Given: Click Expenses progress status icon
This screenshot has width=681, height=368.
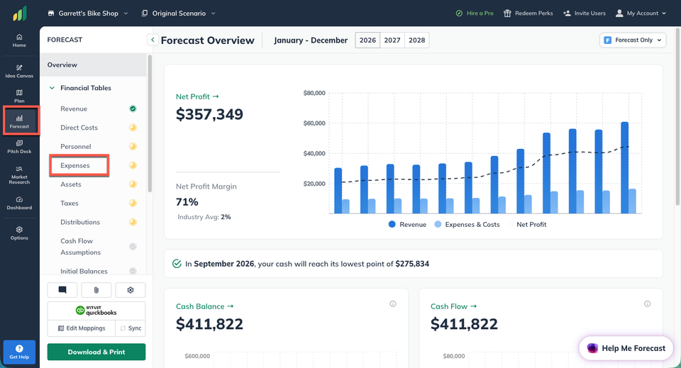Looking at the screenshot, I should pos(133,165).
